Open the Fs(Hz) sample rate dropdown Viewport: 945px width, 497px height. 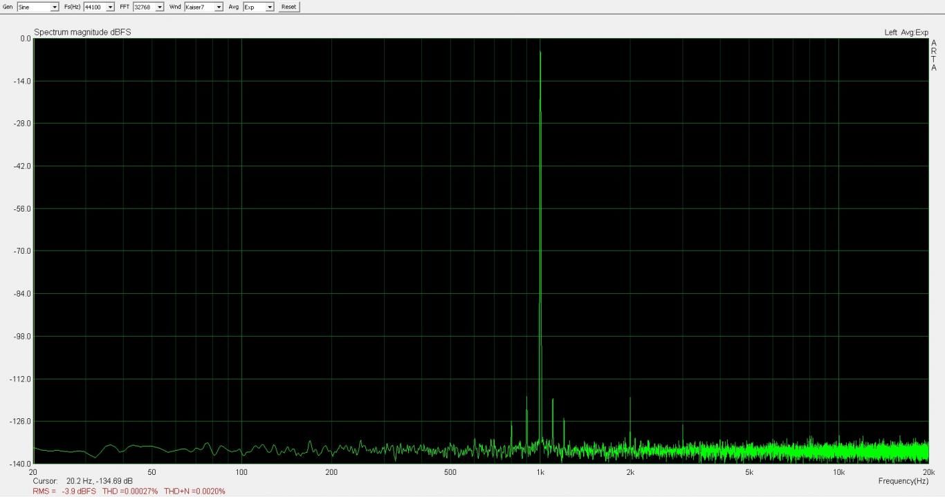coord(99,6)
